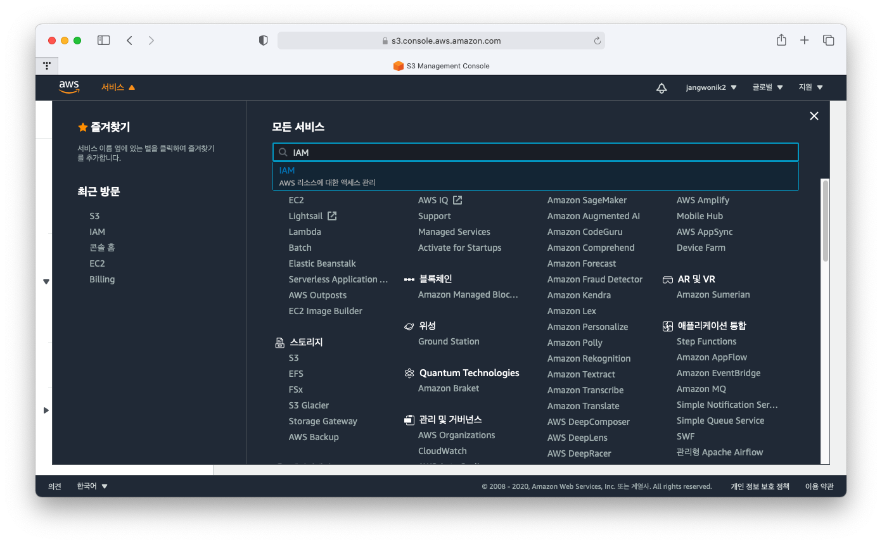Image resolution: width=882 pixels, height=544 pixels.
Task: Open the notifications bell icon
Action: 661,87
